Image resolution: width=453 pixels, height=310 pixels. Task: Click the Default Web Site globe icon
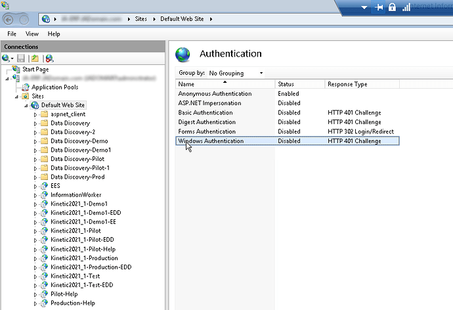click(35, 105)
